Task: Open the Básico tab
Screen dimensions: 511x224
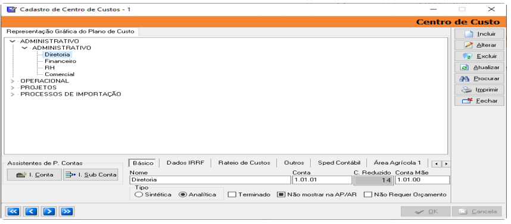Action: [x=143, y=163]
